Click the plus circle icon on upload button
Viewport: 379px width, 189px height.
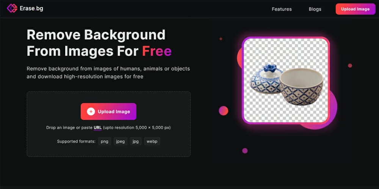coord(91,112)
